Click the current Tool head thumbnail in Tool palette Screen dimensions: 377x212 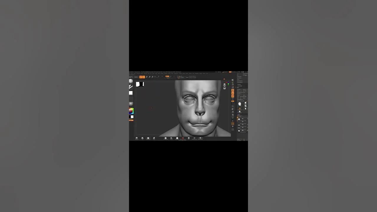(x=239, y=104)
